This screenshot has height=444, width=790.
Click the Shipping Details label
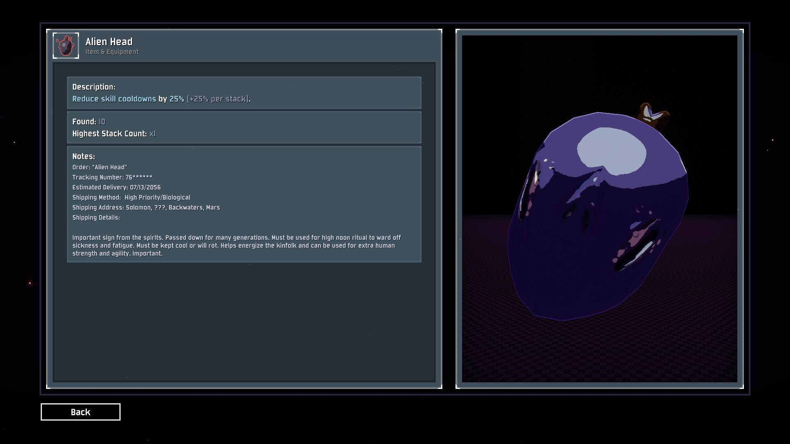click(x=96, y=217)
